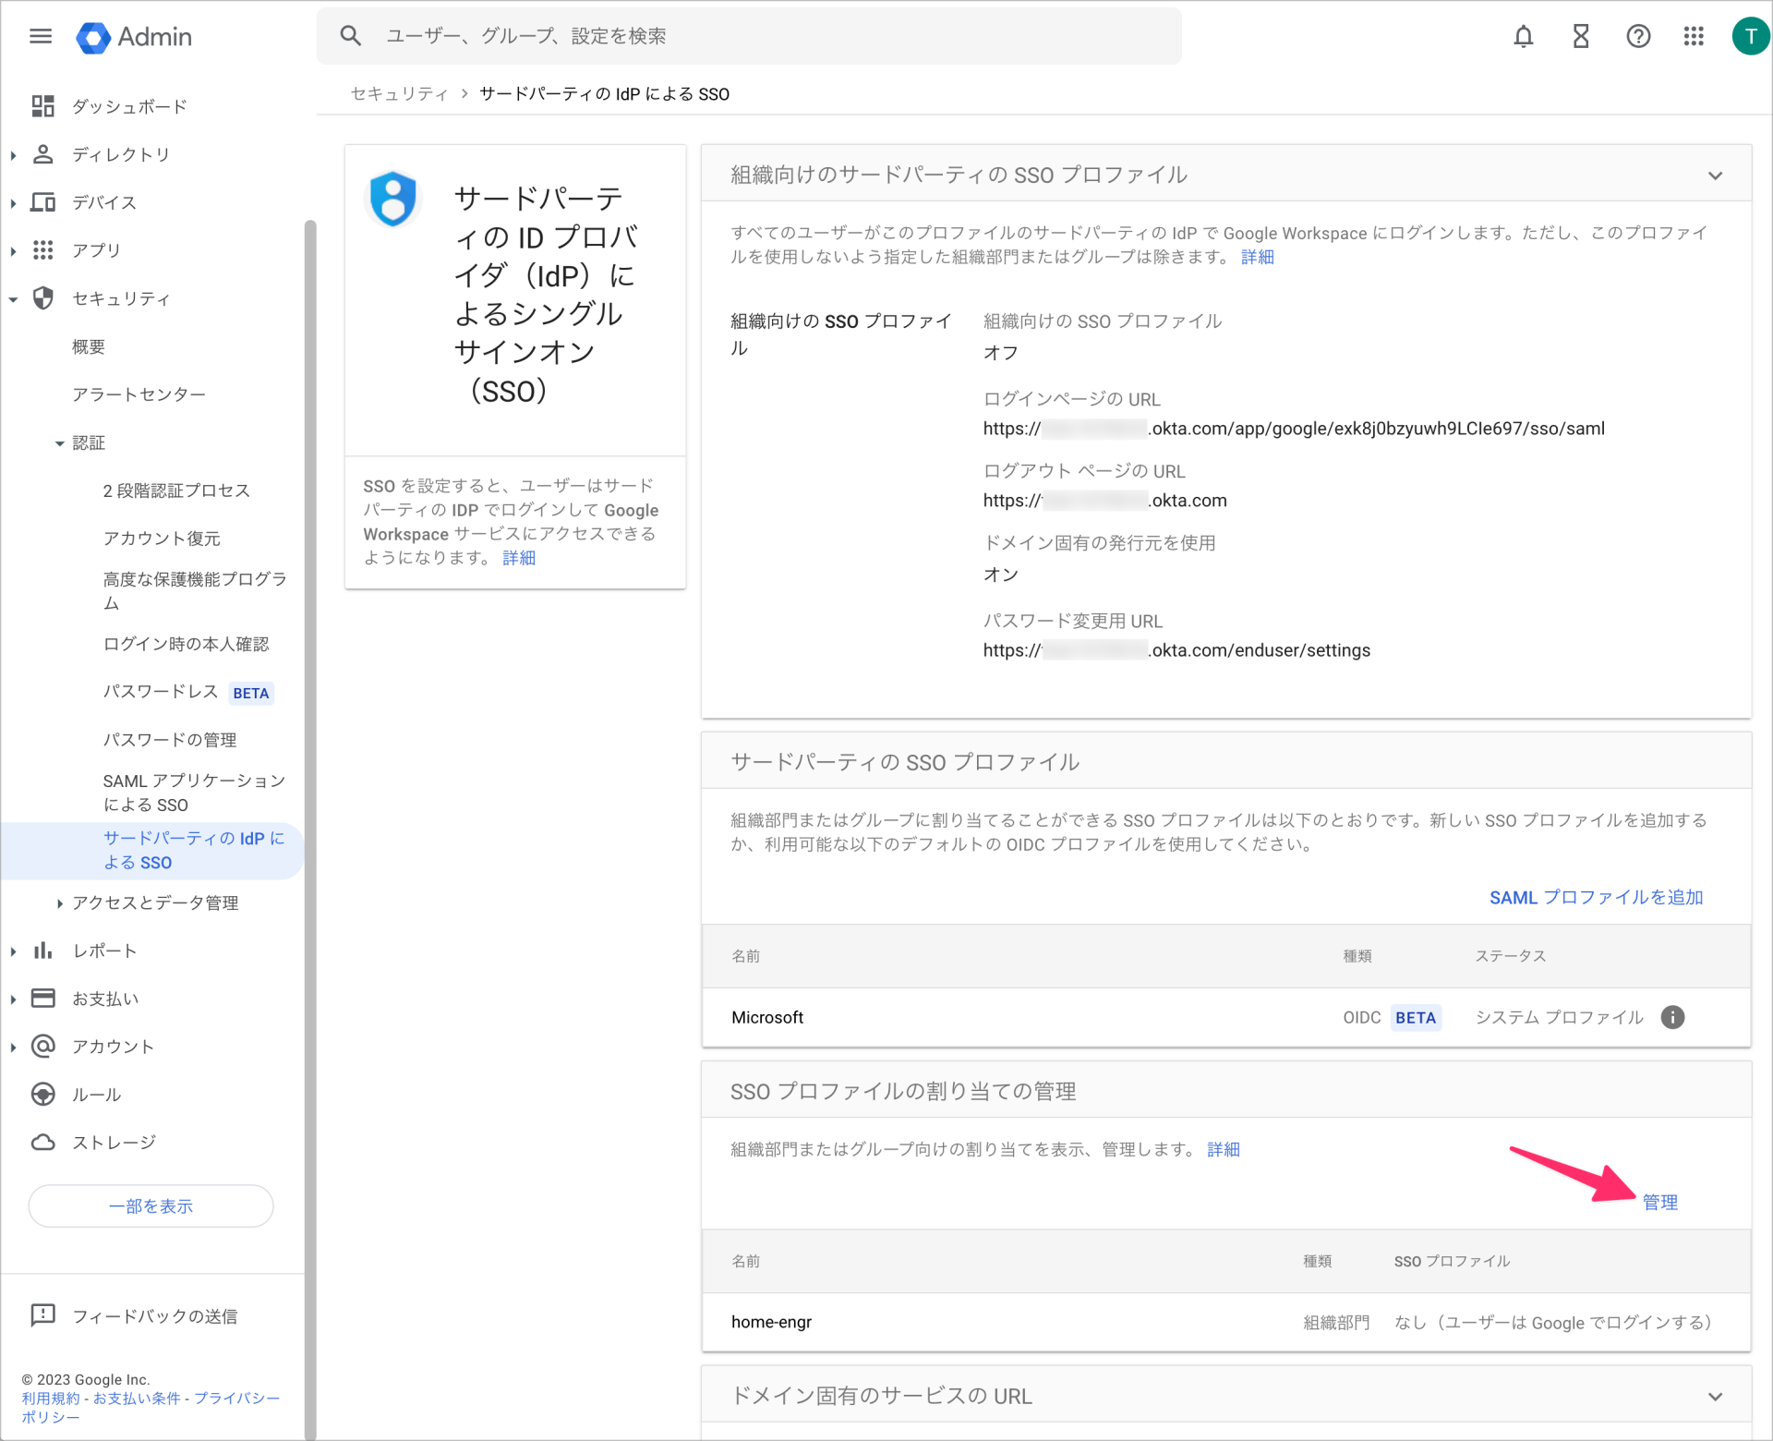
Task: Open the 管理 link indicated by the arrow
Action: [x=1659, y=1203]
